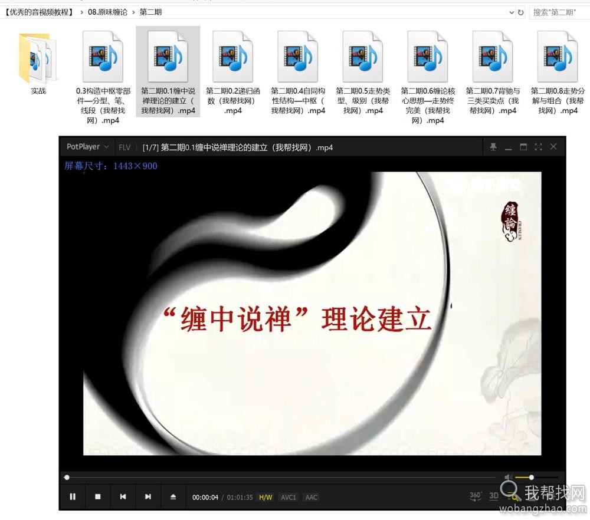Switch to 3D video mode
Screen dimensions: 590x520
click(x=493, y=496)
